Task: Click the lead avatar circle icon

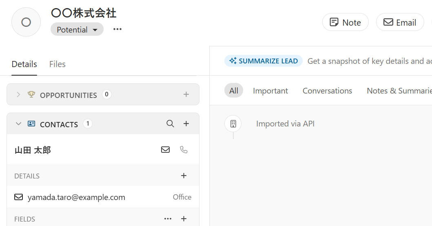Action: click(26, 22)
